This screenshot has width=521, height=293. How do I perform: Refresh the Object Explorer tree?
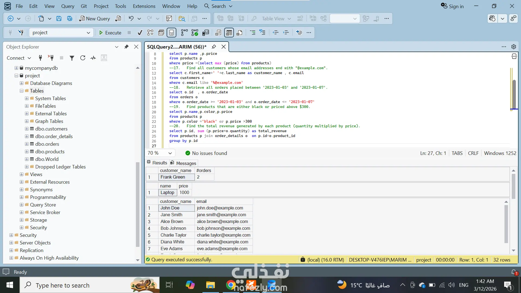[83, 58]
